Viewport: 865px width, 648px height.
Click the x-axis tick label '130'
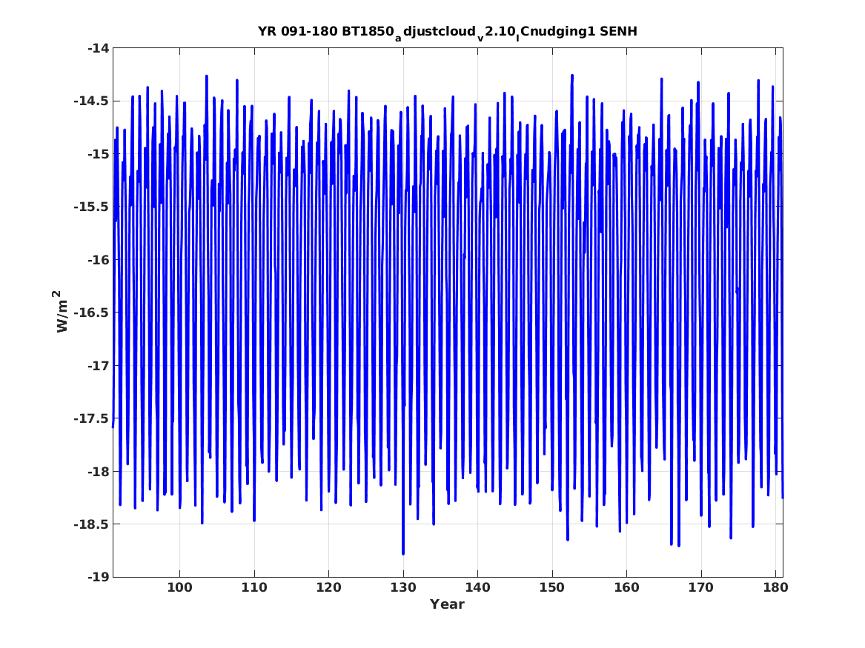coord(402,587)
